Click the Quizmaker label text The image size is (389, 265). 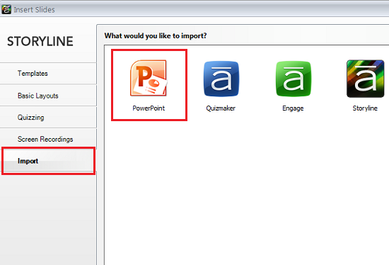(x=221, y=108)
